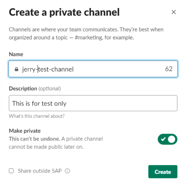Click the This can't be undone warning text

pyautogui.click(x=35, y=139)
